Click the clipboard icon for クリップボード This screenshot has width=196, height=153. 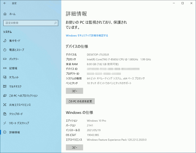click(x=5, y=114)
